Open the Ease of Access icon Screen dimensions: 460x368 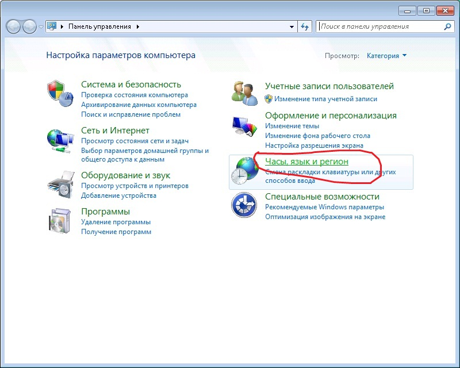pyautogui.click(x=244, y=205)
